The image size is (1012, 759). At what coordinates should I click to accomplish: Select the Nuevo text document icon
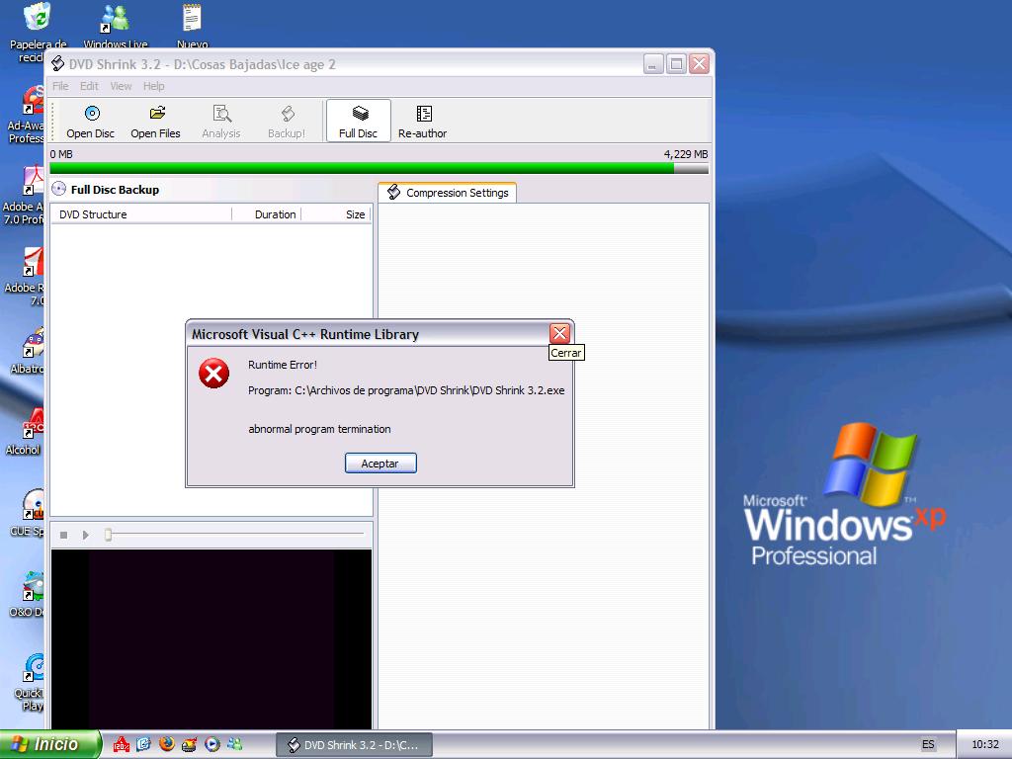click(x=193, y=26)
